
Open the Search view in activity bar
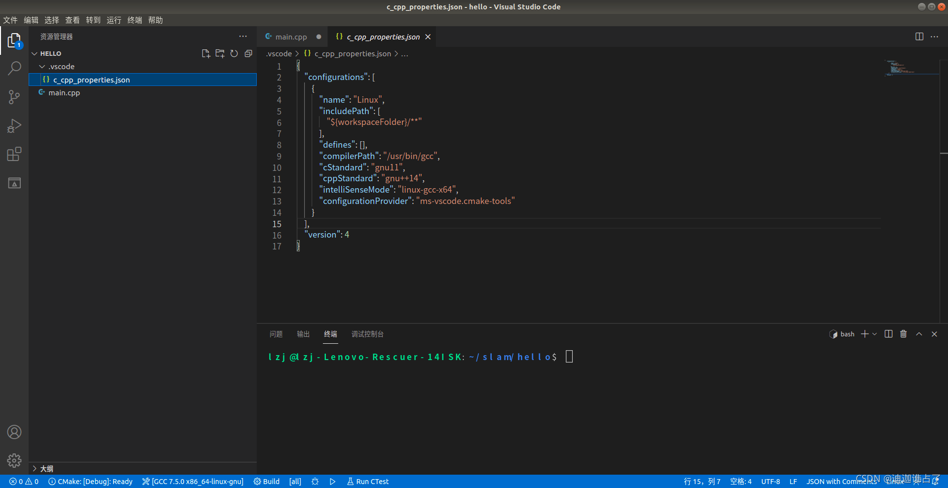coord(14,68)
